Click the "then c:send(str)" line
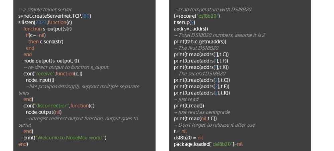 point(46,42)
